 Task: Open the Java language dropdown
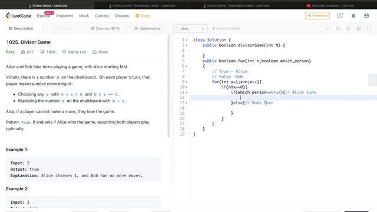190,28
